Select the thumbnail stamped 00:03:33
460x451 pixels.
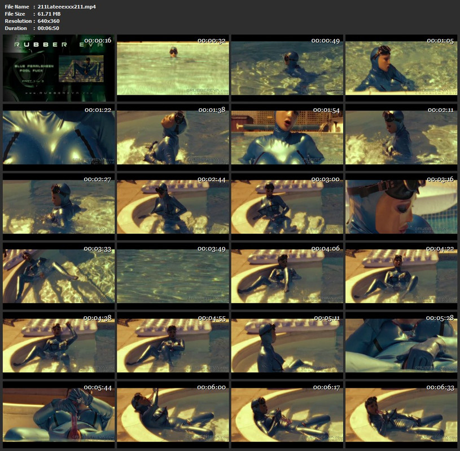pyautogui.click(x=59, y=276)
